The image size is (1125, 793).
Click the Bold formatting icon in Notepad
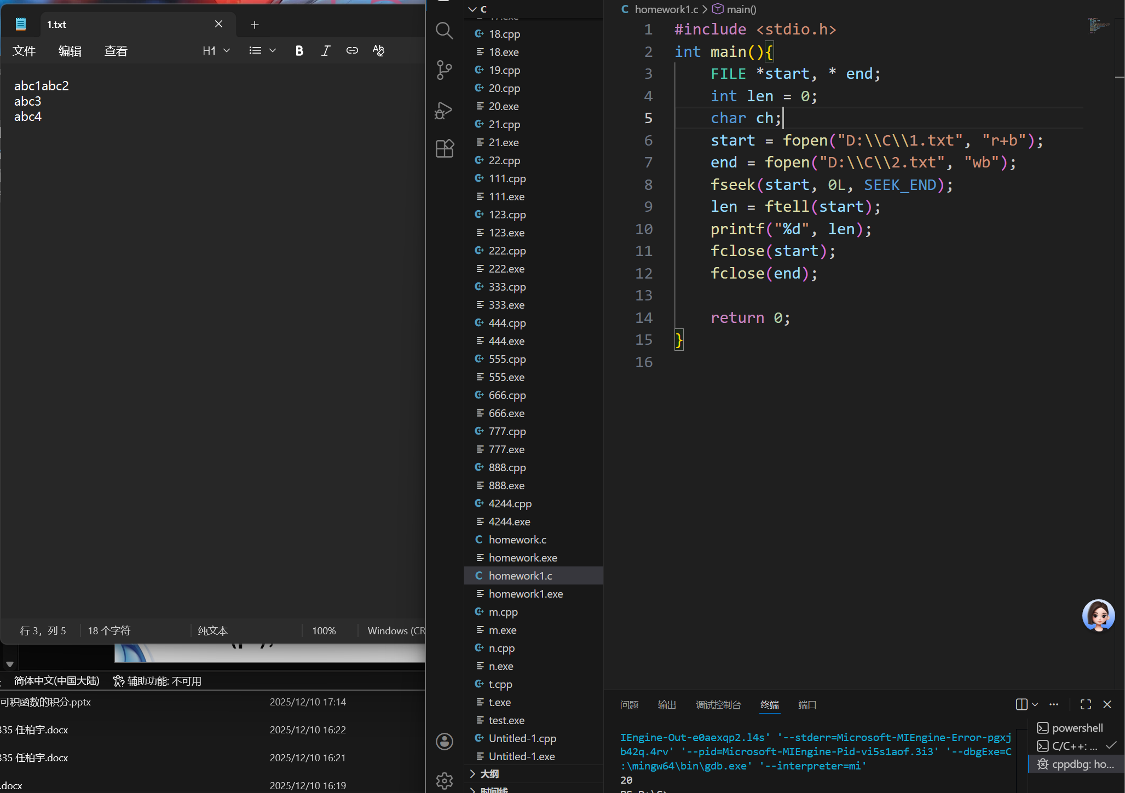tap(299, 51)
